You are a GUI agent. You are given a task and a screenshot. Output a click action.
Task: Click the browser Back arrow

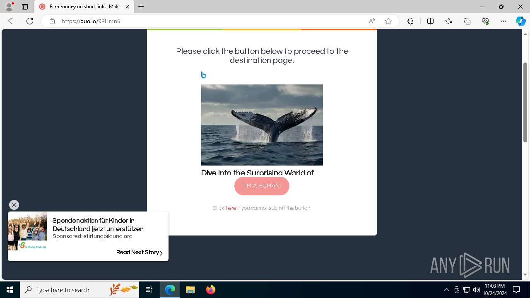[x=12, y=21]
